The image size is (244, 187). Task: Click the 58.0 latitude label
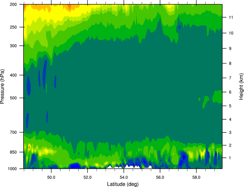196,178
